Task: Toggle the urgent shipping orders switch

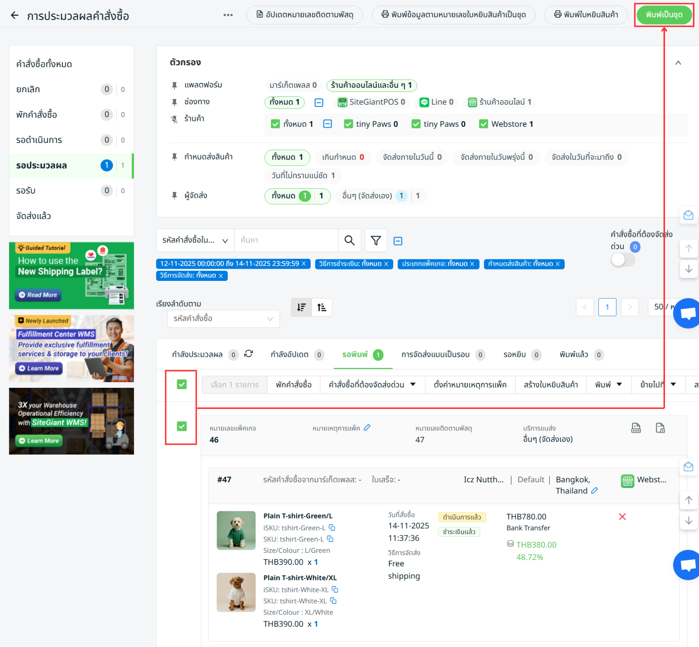Action: [x=622, y=260]
